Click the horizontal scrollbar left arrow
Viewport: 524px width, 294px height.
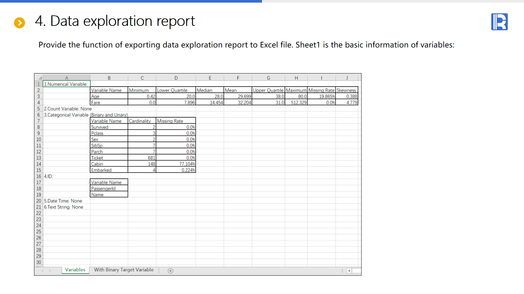click(x=349, y=270)
